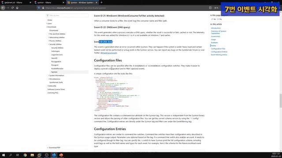Screen dimensions: 282x158
Task: Open Home in the left navigation
Action: (x=50, y=20)
